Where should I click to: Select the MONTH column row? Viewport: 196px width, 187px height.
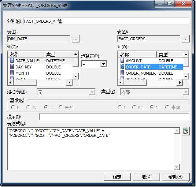40,73
